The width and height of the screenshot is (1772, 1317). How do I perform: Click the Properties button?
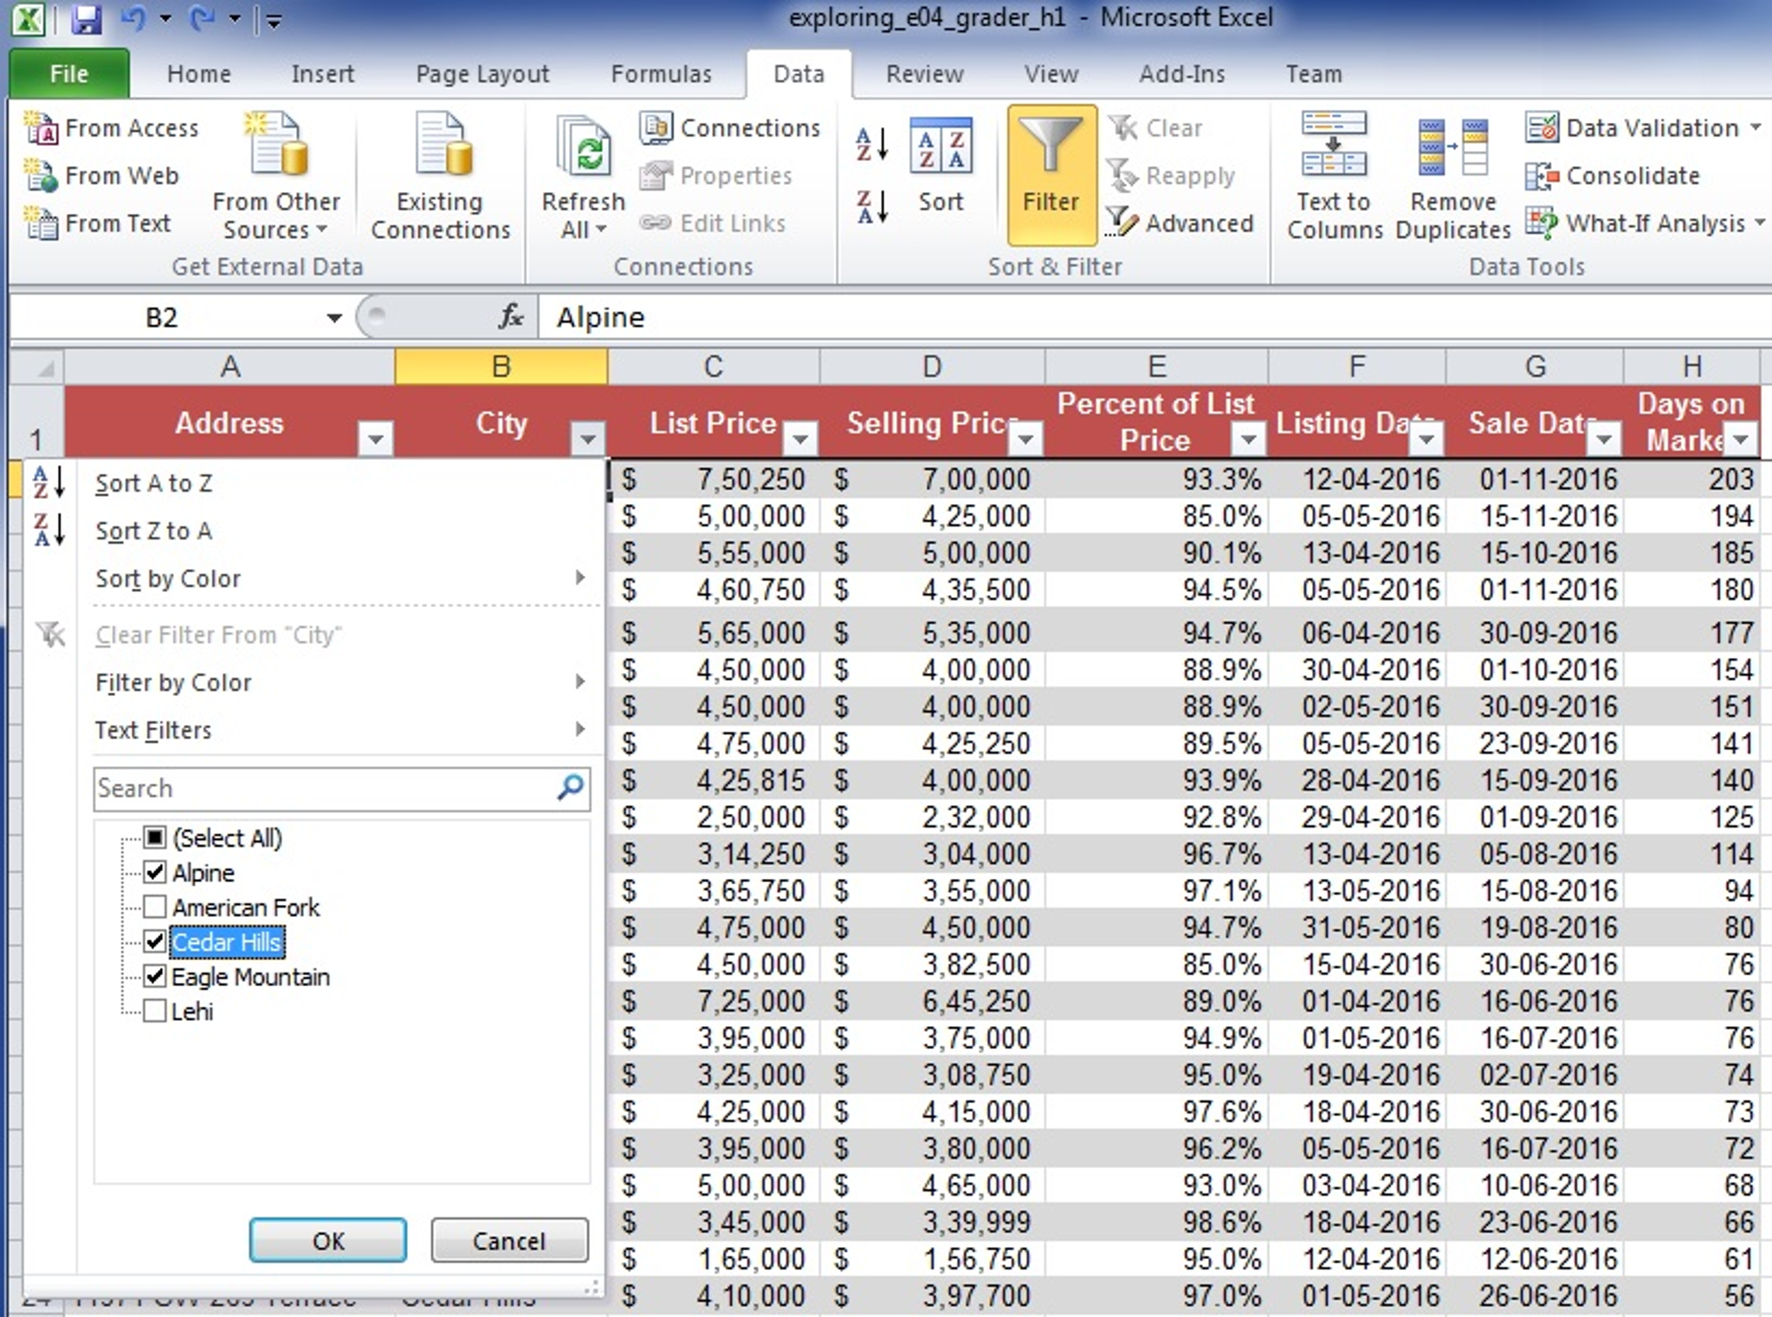tap(715, 176)
